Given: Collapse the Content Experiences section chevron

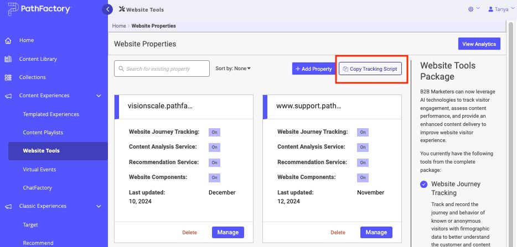Looking at the screenshot, I should 99,96.
